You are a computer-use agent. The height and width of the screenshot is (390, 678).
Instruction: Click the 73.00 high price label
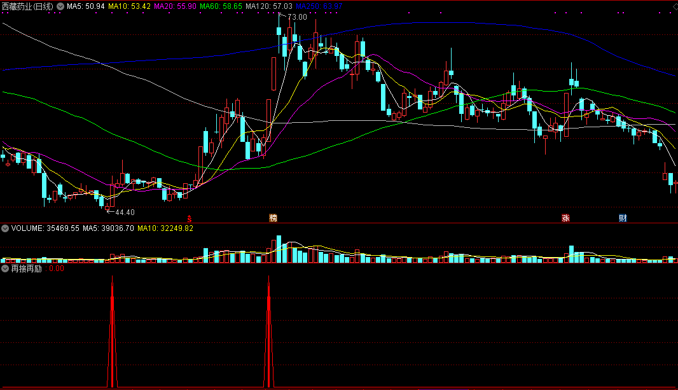point(297,17)
